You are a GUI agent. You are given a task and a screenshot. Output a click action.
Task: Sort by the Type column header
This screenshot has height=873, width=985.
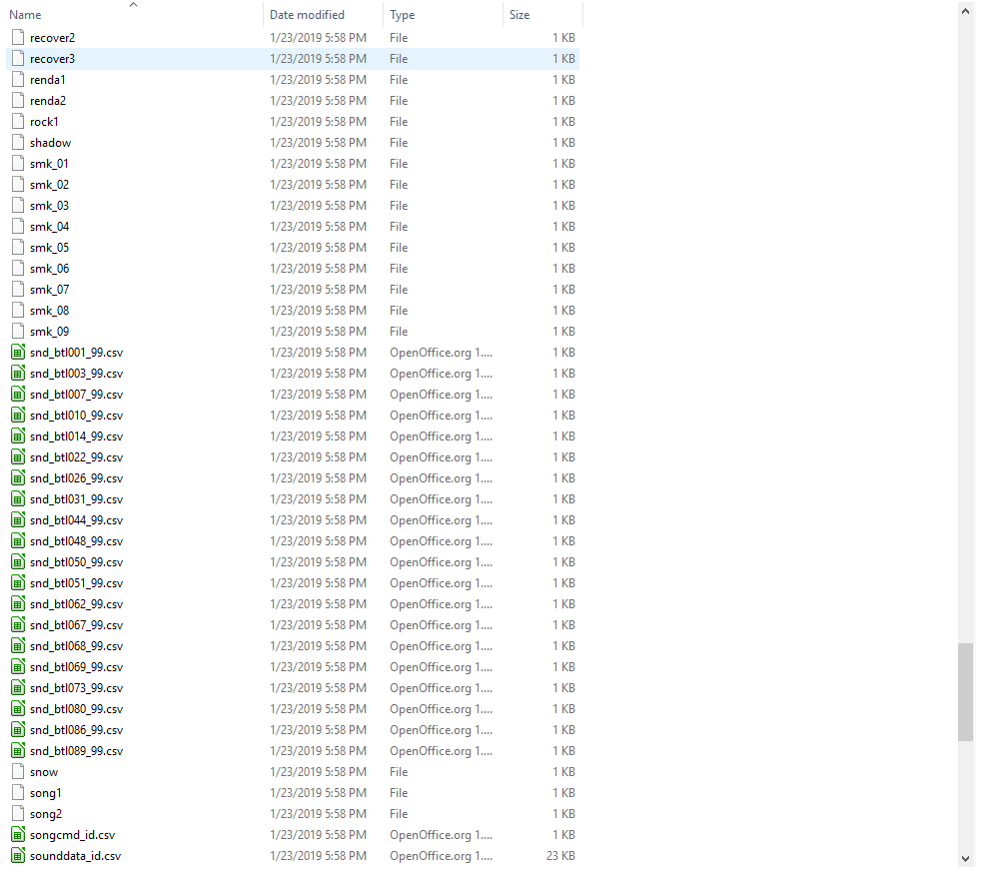point(402,14)
